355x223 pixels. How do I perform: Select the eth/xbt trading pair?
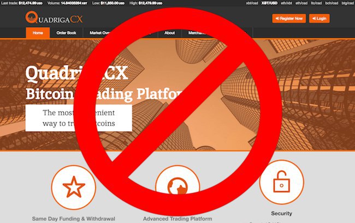287,3
